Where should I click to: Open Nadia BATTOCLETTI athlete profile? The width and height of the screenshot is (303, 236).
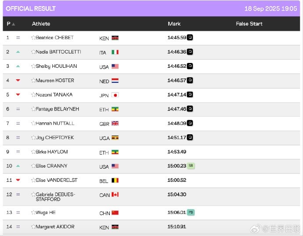point(58,52)
